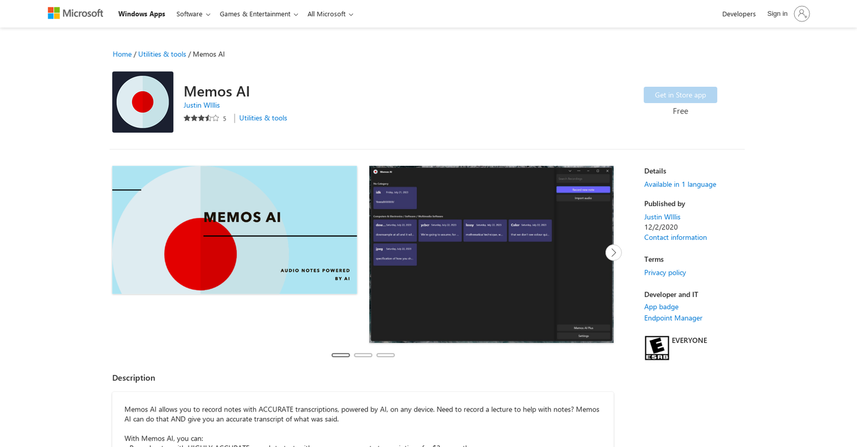Click the Microsoft logo
857x447 pixels.
click(75, 13)
